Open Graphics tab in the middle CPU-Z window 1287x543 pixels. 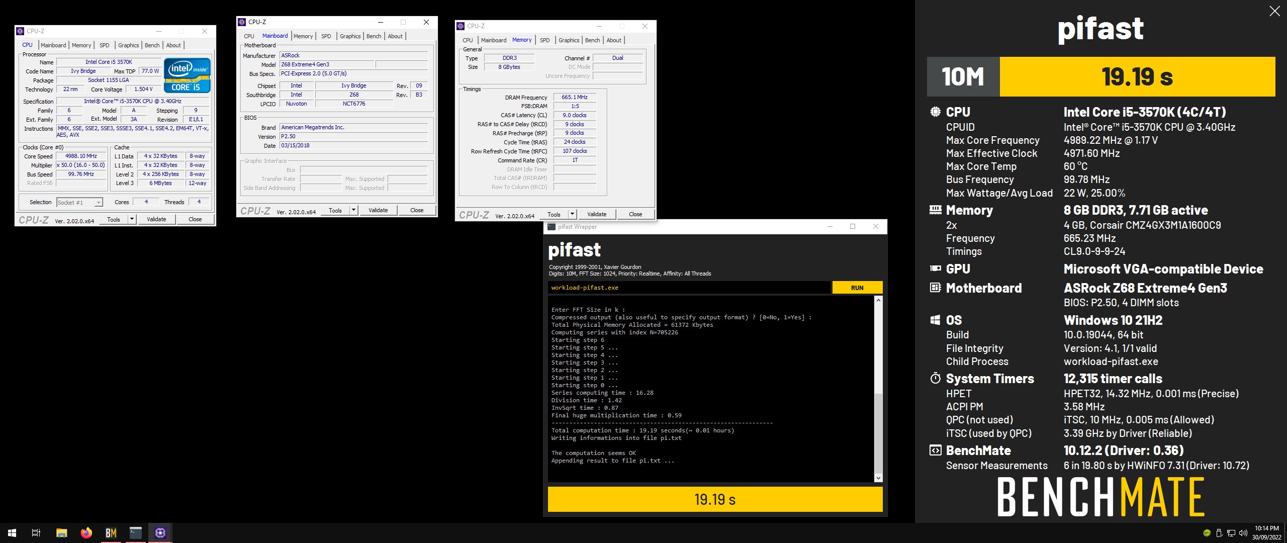[x=350, y=36]
